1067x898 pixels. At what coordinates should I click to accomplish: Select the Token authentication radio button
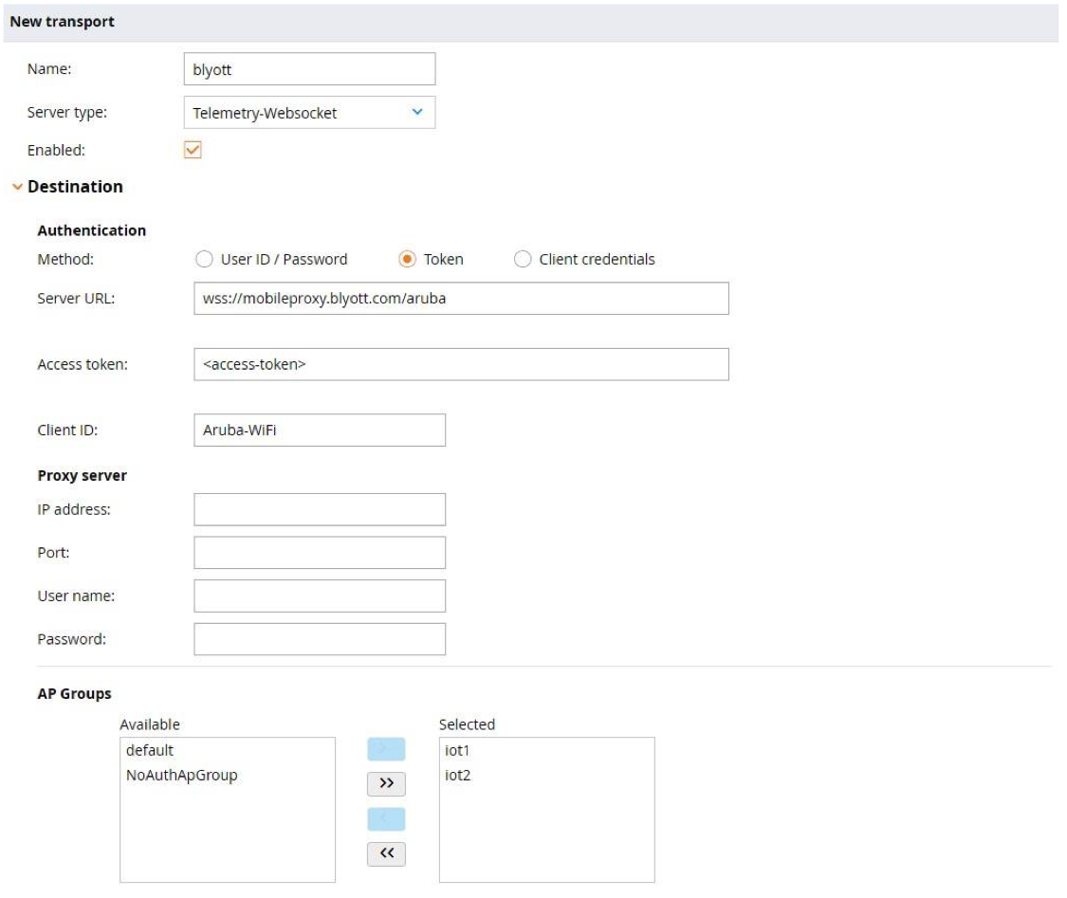[407, 259]
